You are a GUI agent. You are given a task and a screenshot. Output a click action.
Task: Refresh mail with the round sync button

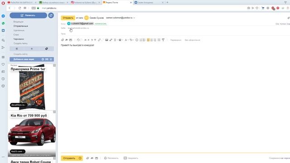tap(51, 15)
